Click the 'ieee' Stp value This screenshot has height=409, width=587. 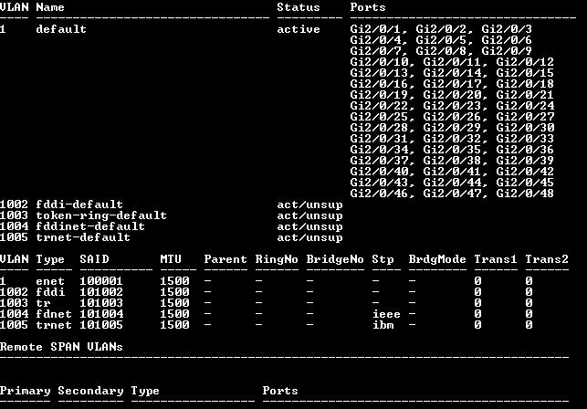(x=386, y=314)
